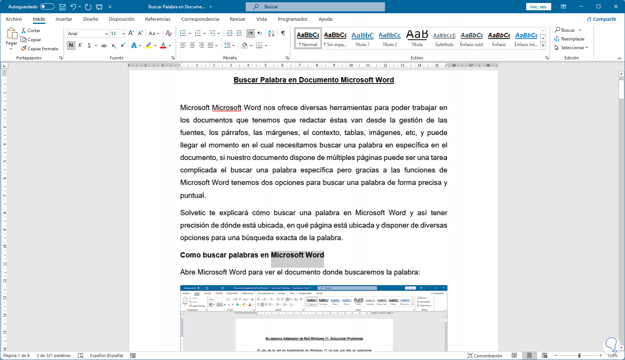
Task: Click the macro recording icon in status bar
Action: tap(133, 355)
